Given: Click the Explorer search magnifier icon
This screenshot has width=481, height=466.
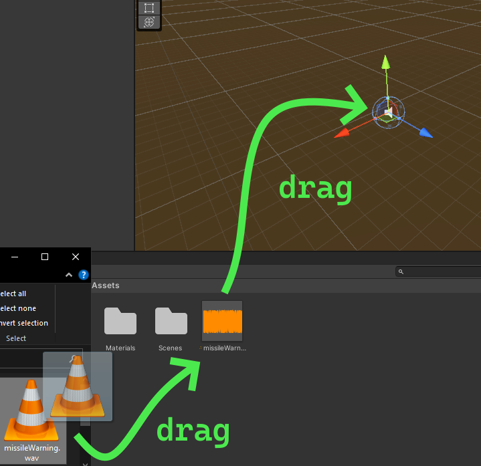Looking at the screenshot, I should pos(74,359).
